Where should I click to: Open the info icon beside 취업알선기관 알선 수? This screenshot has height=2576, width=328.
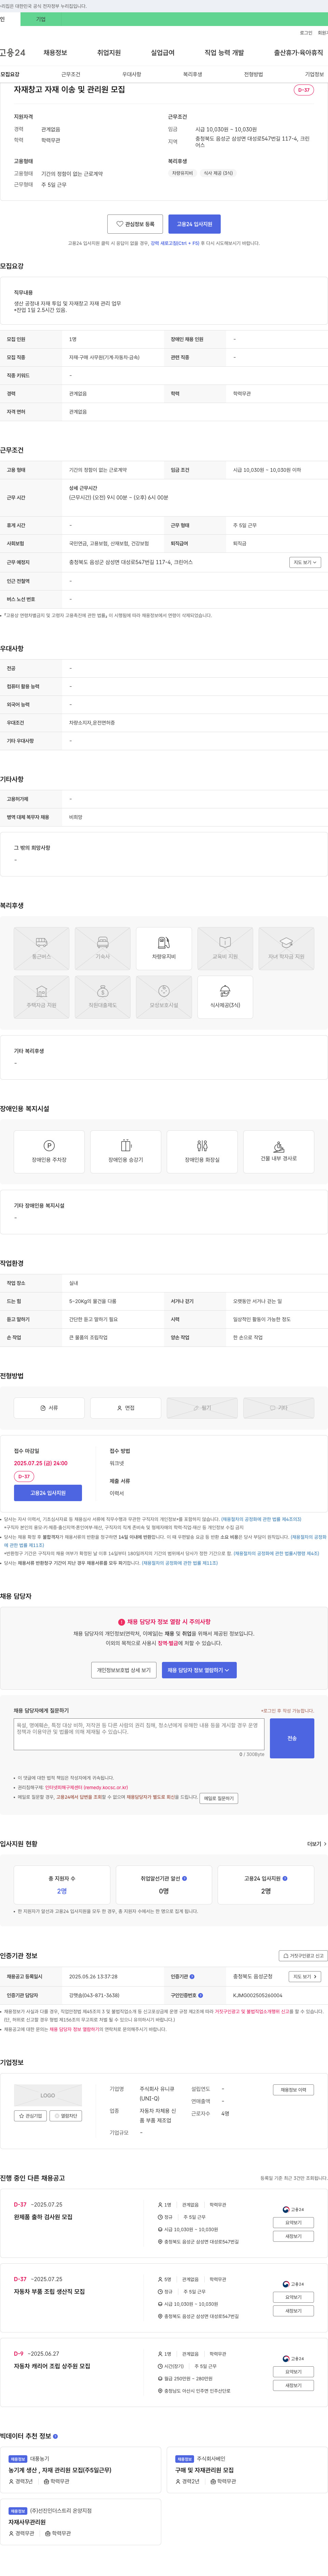click(184, 1878)
